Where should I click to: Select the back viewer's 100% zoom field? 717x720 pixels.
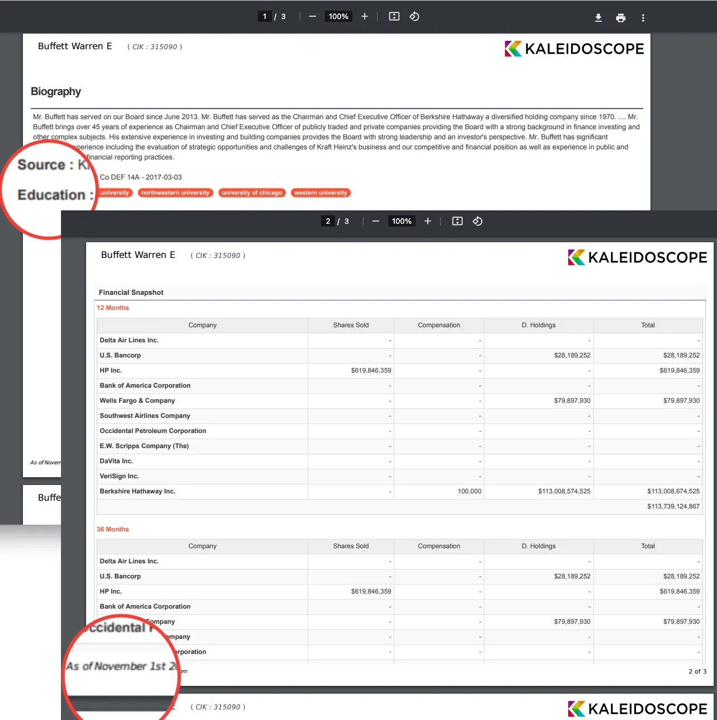[x=338, y=17]
